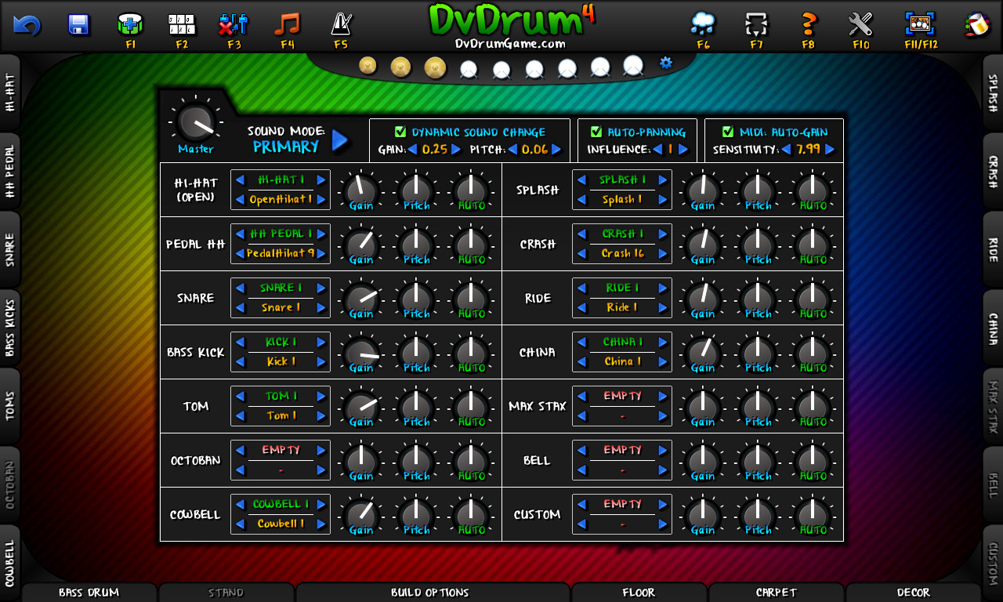Image resolution: width=1003 pixels, height=602 pixels.
Task: Switch to the next Crash 16 sample
Action: tap(662, 253)
